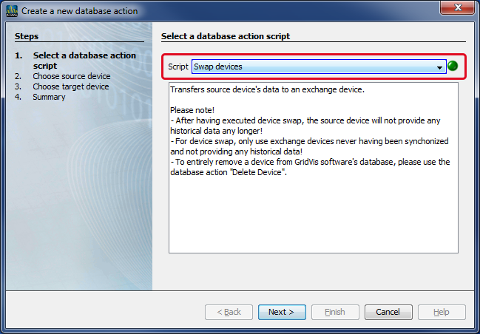Click the 'Please note!' line in description
The height and width of the screenshot is (334, 480).
click(x=191, y=109)
